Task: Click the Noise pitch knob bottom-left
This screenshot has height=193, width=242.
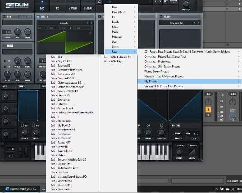Action: pyautogui.click(x=7, y=74)
